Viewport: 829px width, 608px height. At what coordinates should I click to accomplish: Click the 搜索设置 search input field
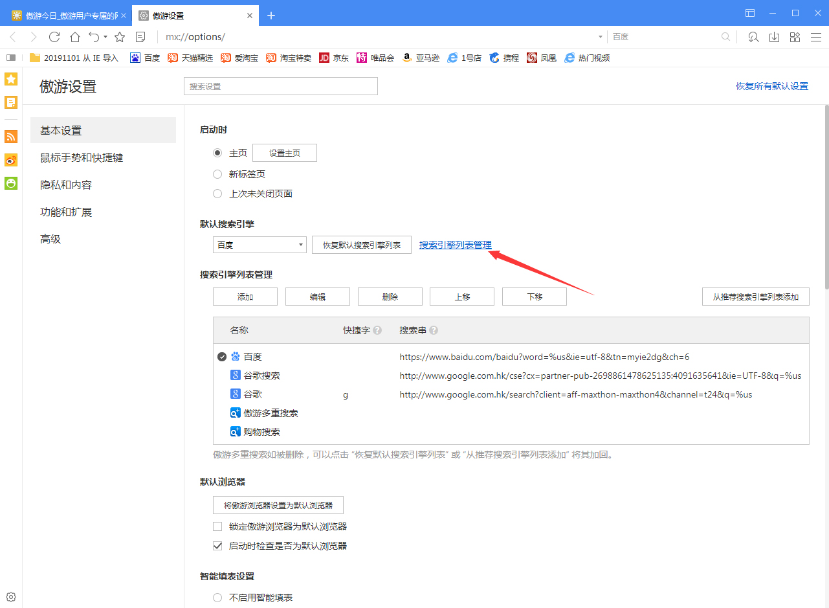click(280, 85)
